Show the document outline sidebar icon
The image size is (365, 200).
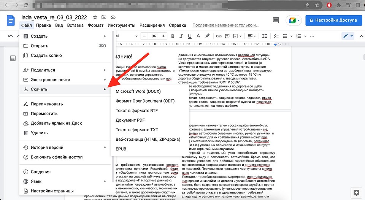tap(13, 58)
